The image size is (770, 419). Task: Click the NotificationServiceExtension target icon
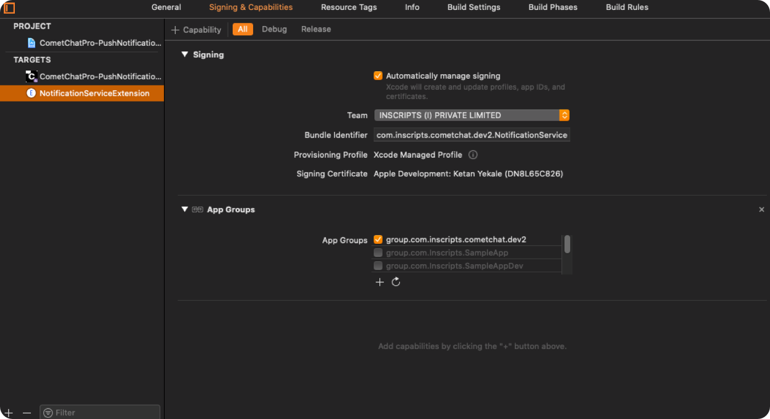[x=31, y=93]
